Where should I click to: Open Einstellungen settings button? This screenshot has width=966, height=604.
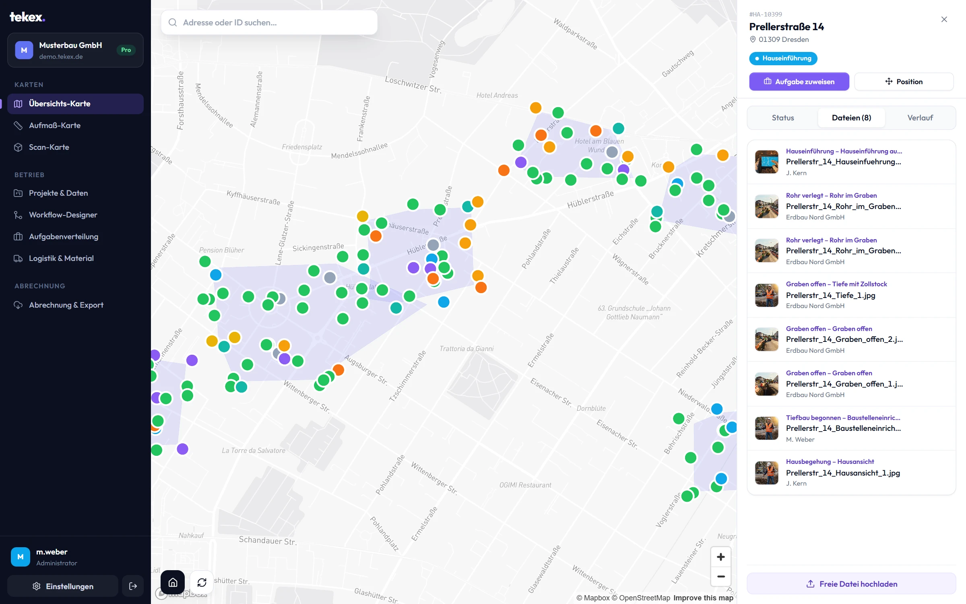pos(63,586)
